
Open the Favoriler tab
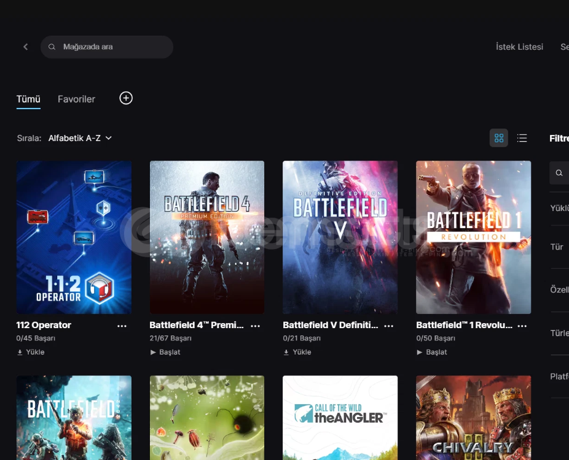[x=76, y=99]
